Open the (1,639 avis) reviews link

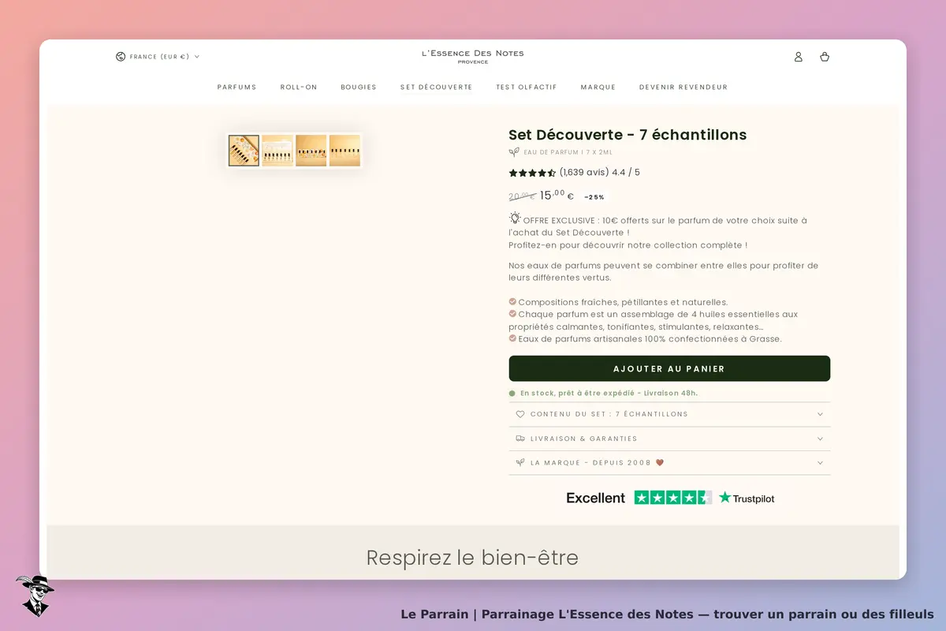584,173
